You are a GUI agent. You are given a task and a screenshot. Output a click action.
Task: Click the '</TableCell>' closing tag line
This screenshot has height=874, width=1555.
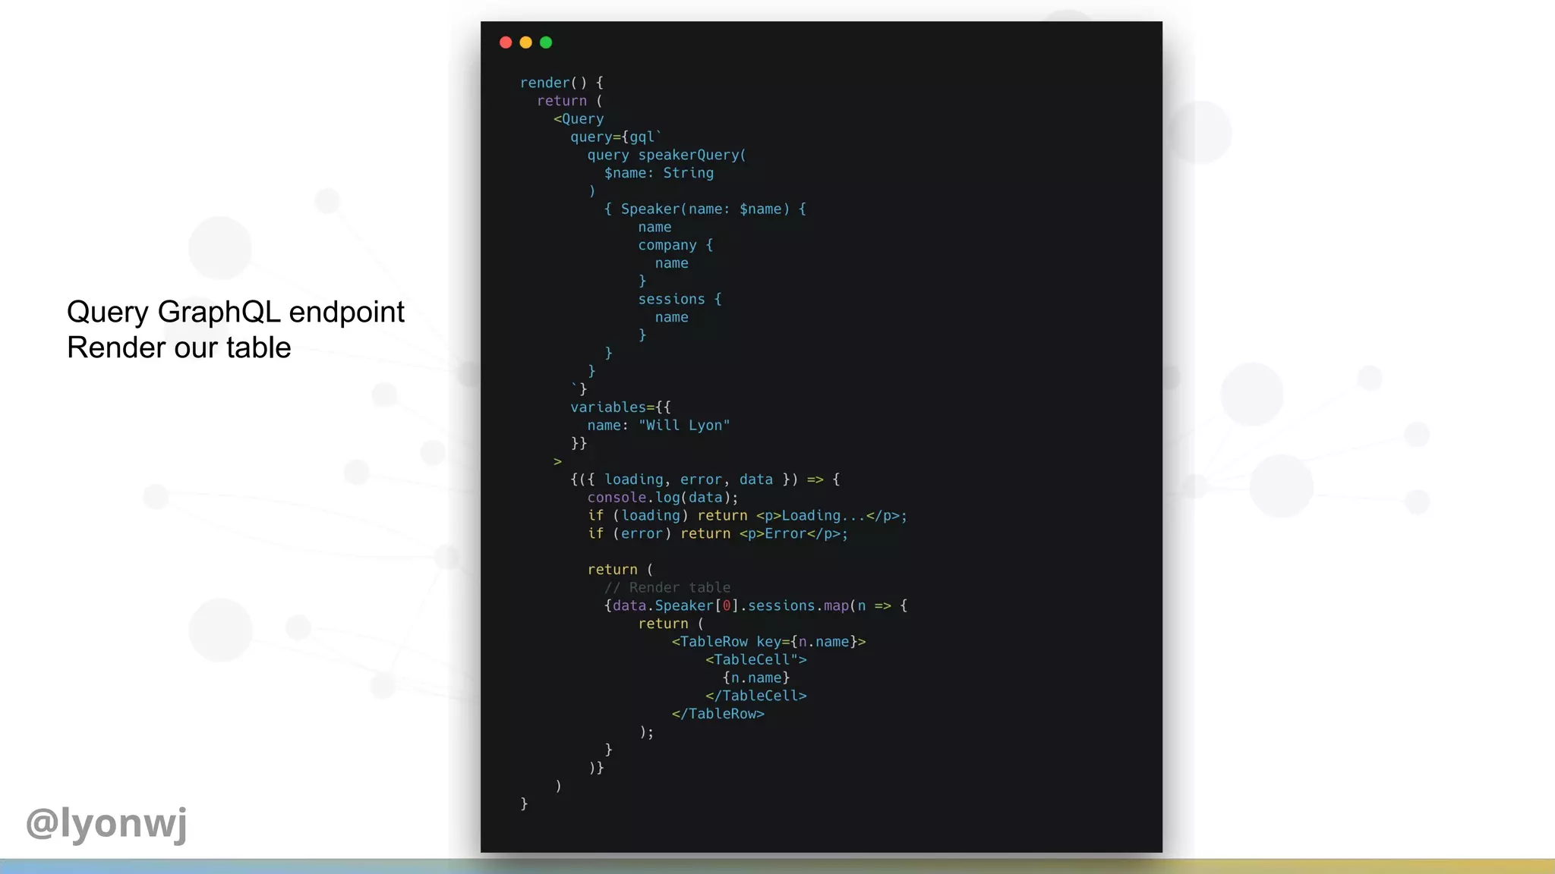pos(756,696)
